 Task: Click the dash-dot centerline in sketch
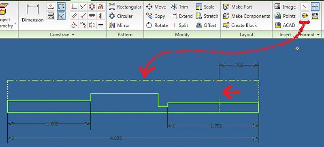pyautogui.click(x=133, y=80)
